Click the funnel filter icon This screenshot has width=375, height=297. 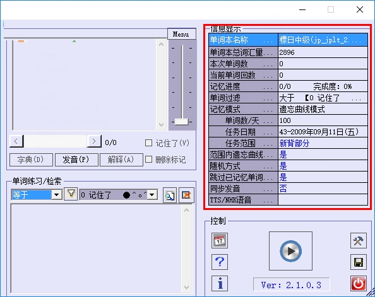pos(71,194)
